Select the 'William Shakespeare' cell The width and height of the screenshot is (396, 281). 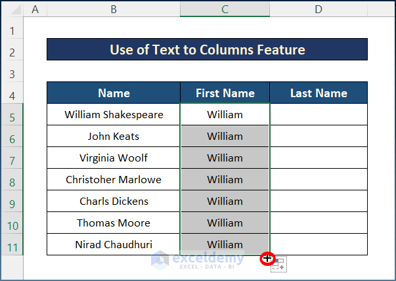(x=114, y=115)
